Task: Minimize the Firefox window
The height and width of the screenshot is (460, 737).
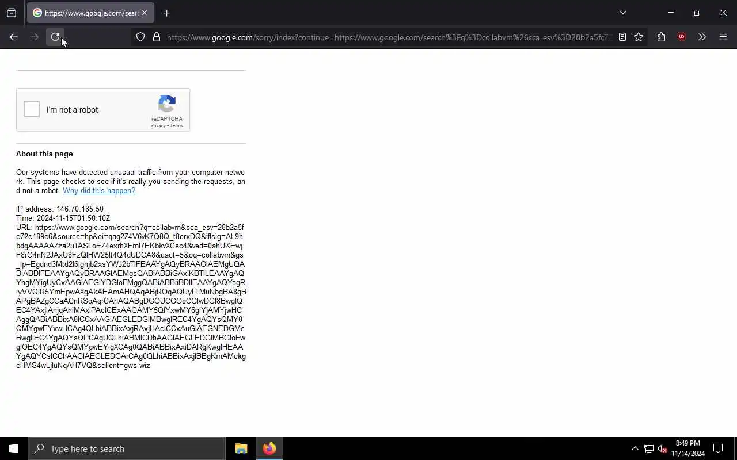Action: 671,13
